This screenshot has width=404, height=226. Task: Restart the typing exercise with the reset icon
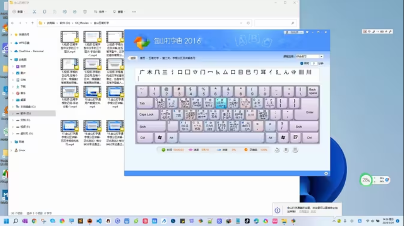(x=277, y=150)
